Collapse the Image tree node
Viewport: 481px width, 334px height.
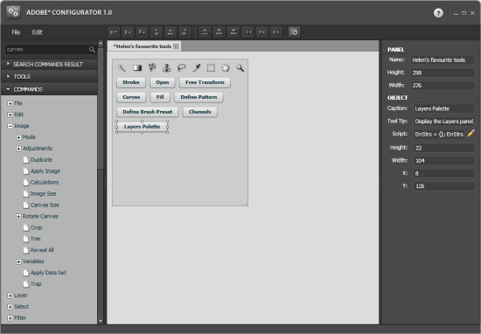[x=10, y=126]
